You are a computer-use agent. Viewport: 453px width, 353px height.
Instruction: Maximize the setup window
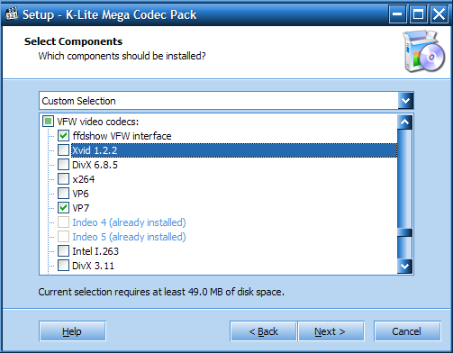coord(418,14)
